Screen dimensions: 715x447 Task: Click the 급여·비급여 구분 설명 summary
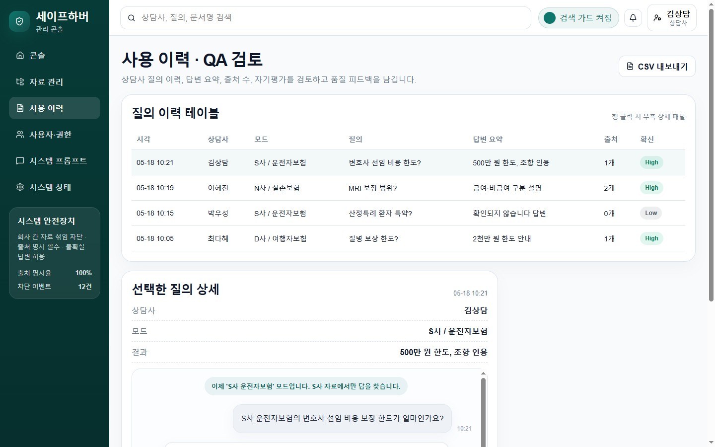pos(507,188)
